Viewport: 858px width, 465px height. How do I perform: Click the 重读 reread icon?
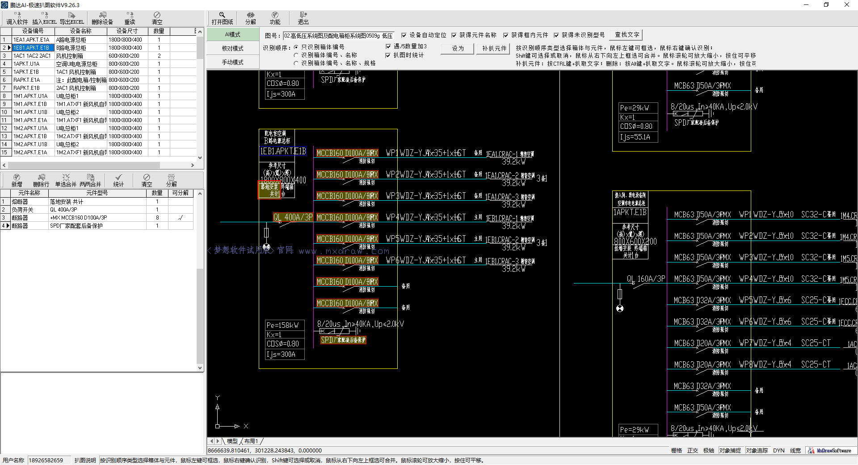[130, 18]
